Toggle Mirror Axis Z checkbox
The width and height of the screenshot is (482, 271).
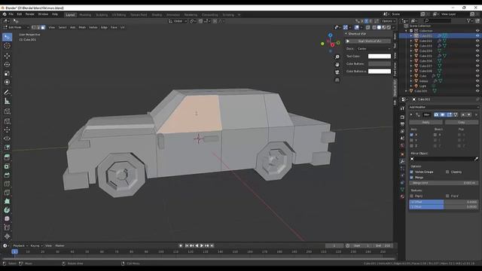point(412,145)
